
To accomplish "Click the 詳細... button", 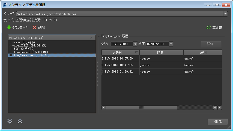I will pyautogui.click(x=211, y=44).
